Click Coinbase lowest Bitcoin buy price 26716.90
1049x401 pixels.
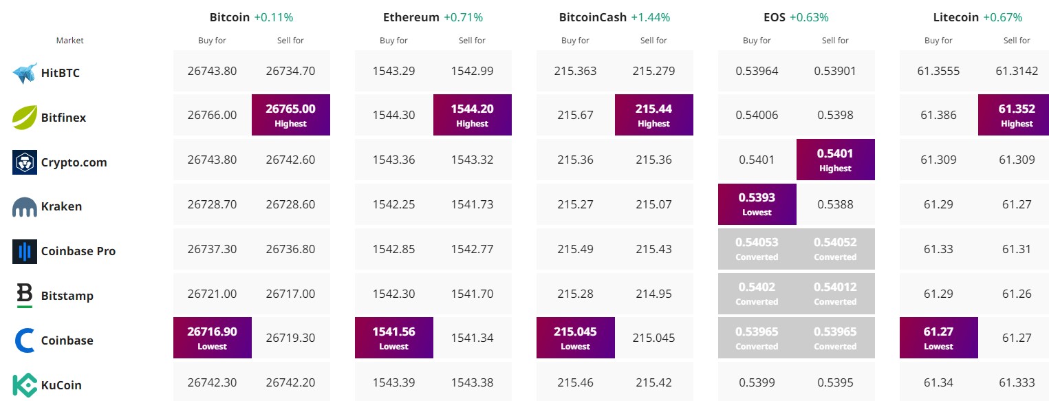tap(212, 338)
